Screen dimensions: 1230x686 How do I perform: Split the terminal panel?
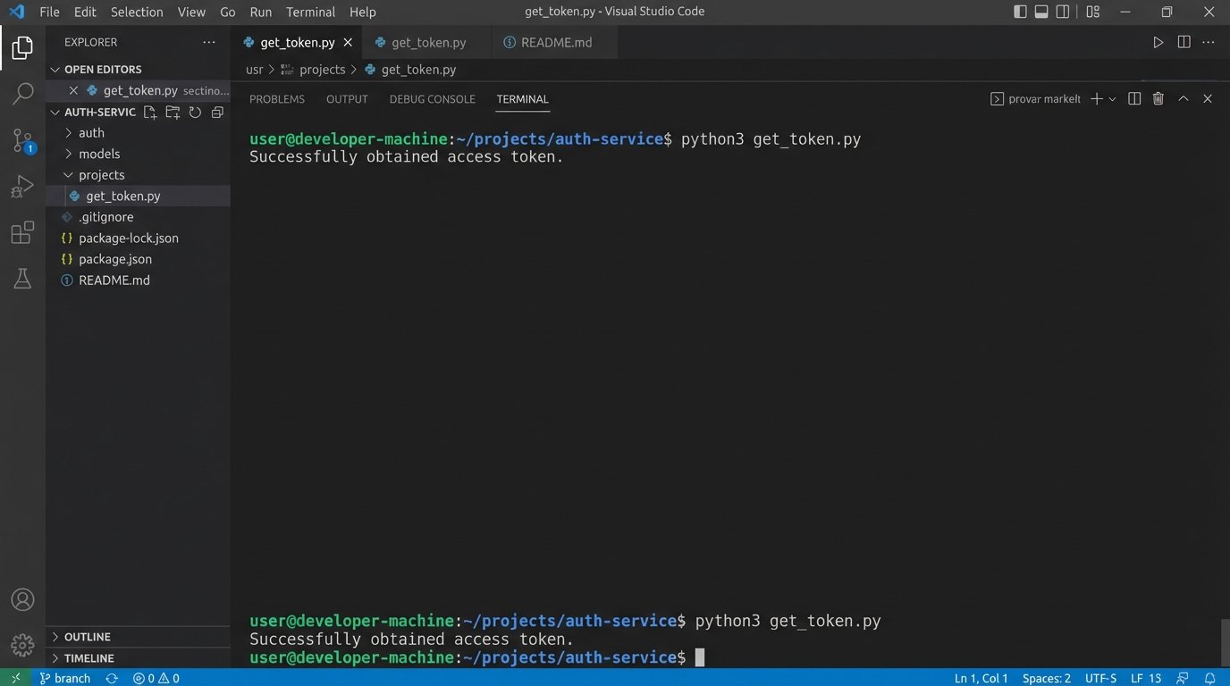coord(1134,99)
